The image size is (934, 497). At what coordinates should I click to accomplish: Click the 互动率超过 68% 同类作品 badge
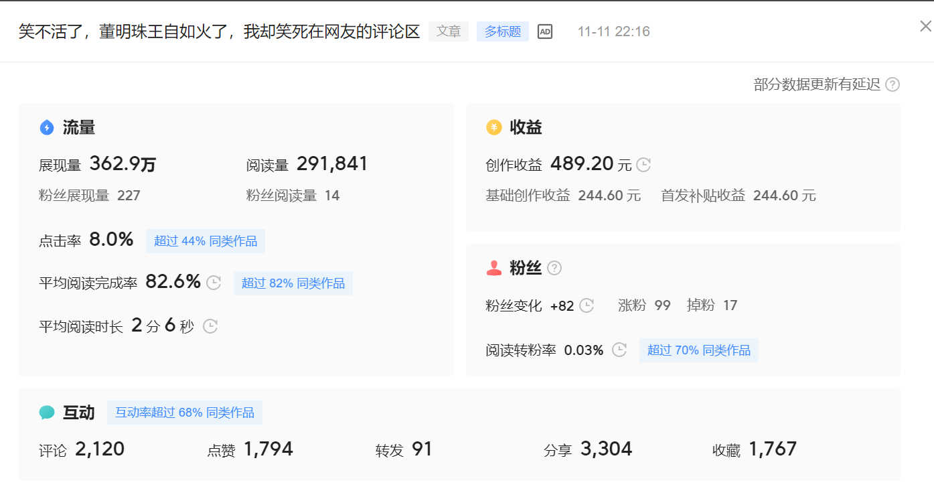[x=185, y=413]
